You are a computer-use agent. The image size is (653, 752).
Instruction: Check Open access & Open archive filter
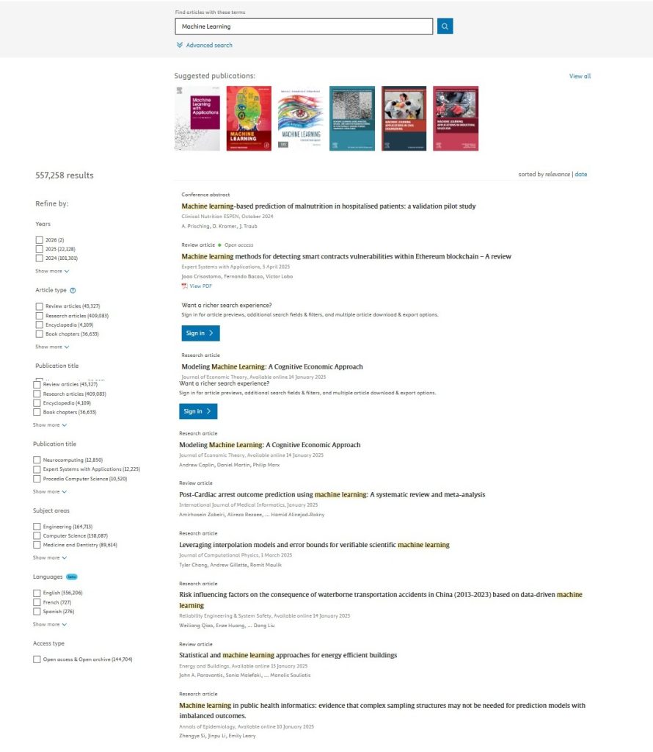pyautogui.click(x=37, y=659)
